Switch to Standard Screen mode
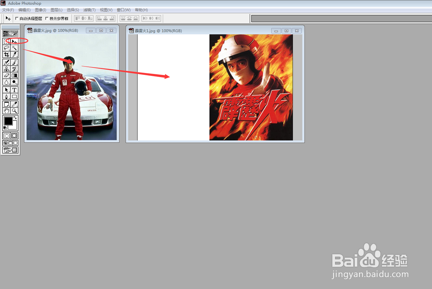 pyautogui.click(x=5, y=143)
